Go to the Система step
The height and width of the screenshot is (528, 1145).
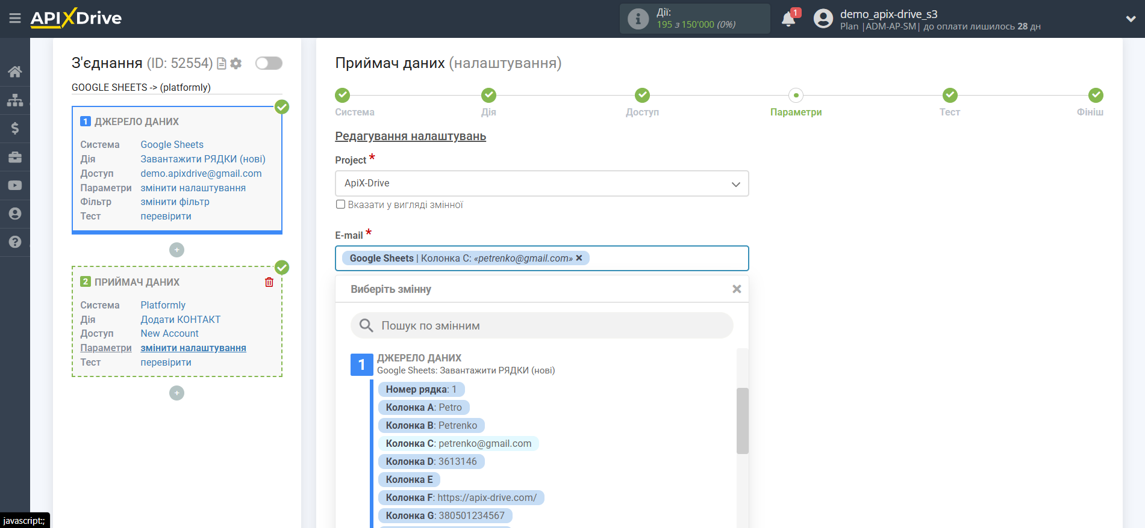pos(342,95)
